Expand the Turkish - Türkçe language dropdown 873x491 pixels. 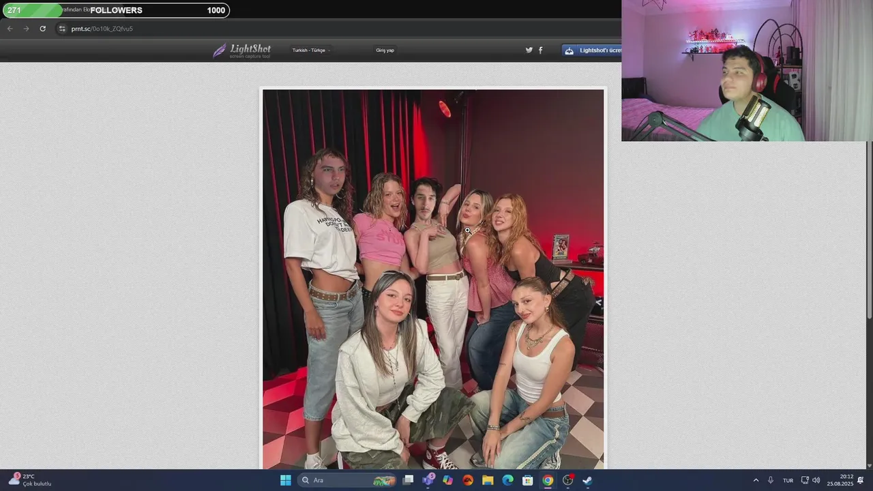coord(311,50)
